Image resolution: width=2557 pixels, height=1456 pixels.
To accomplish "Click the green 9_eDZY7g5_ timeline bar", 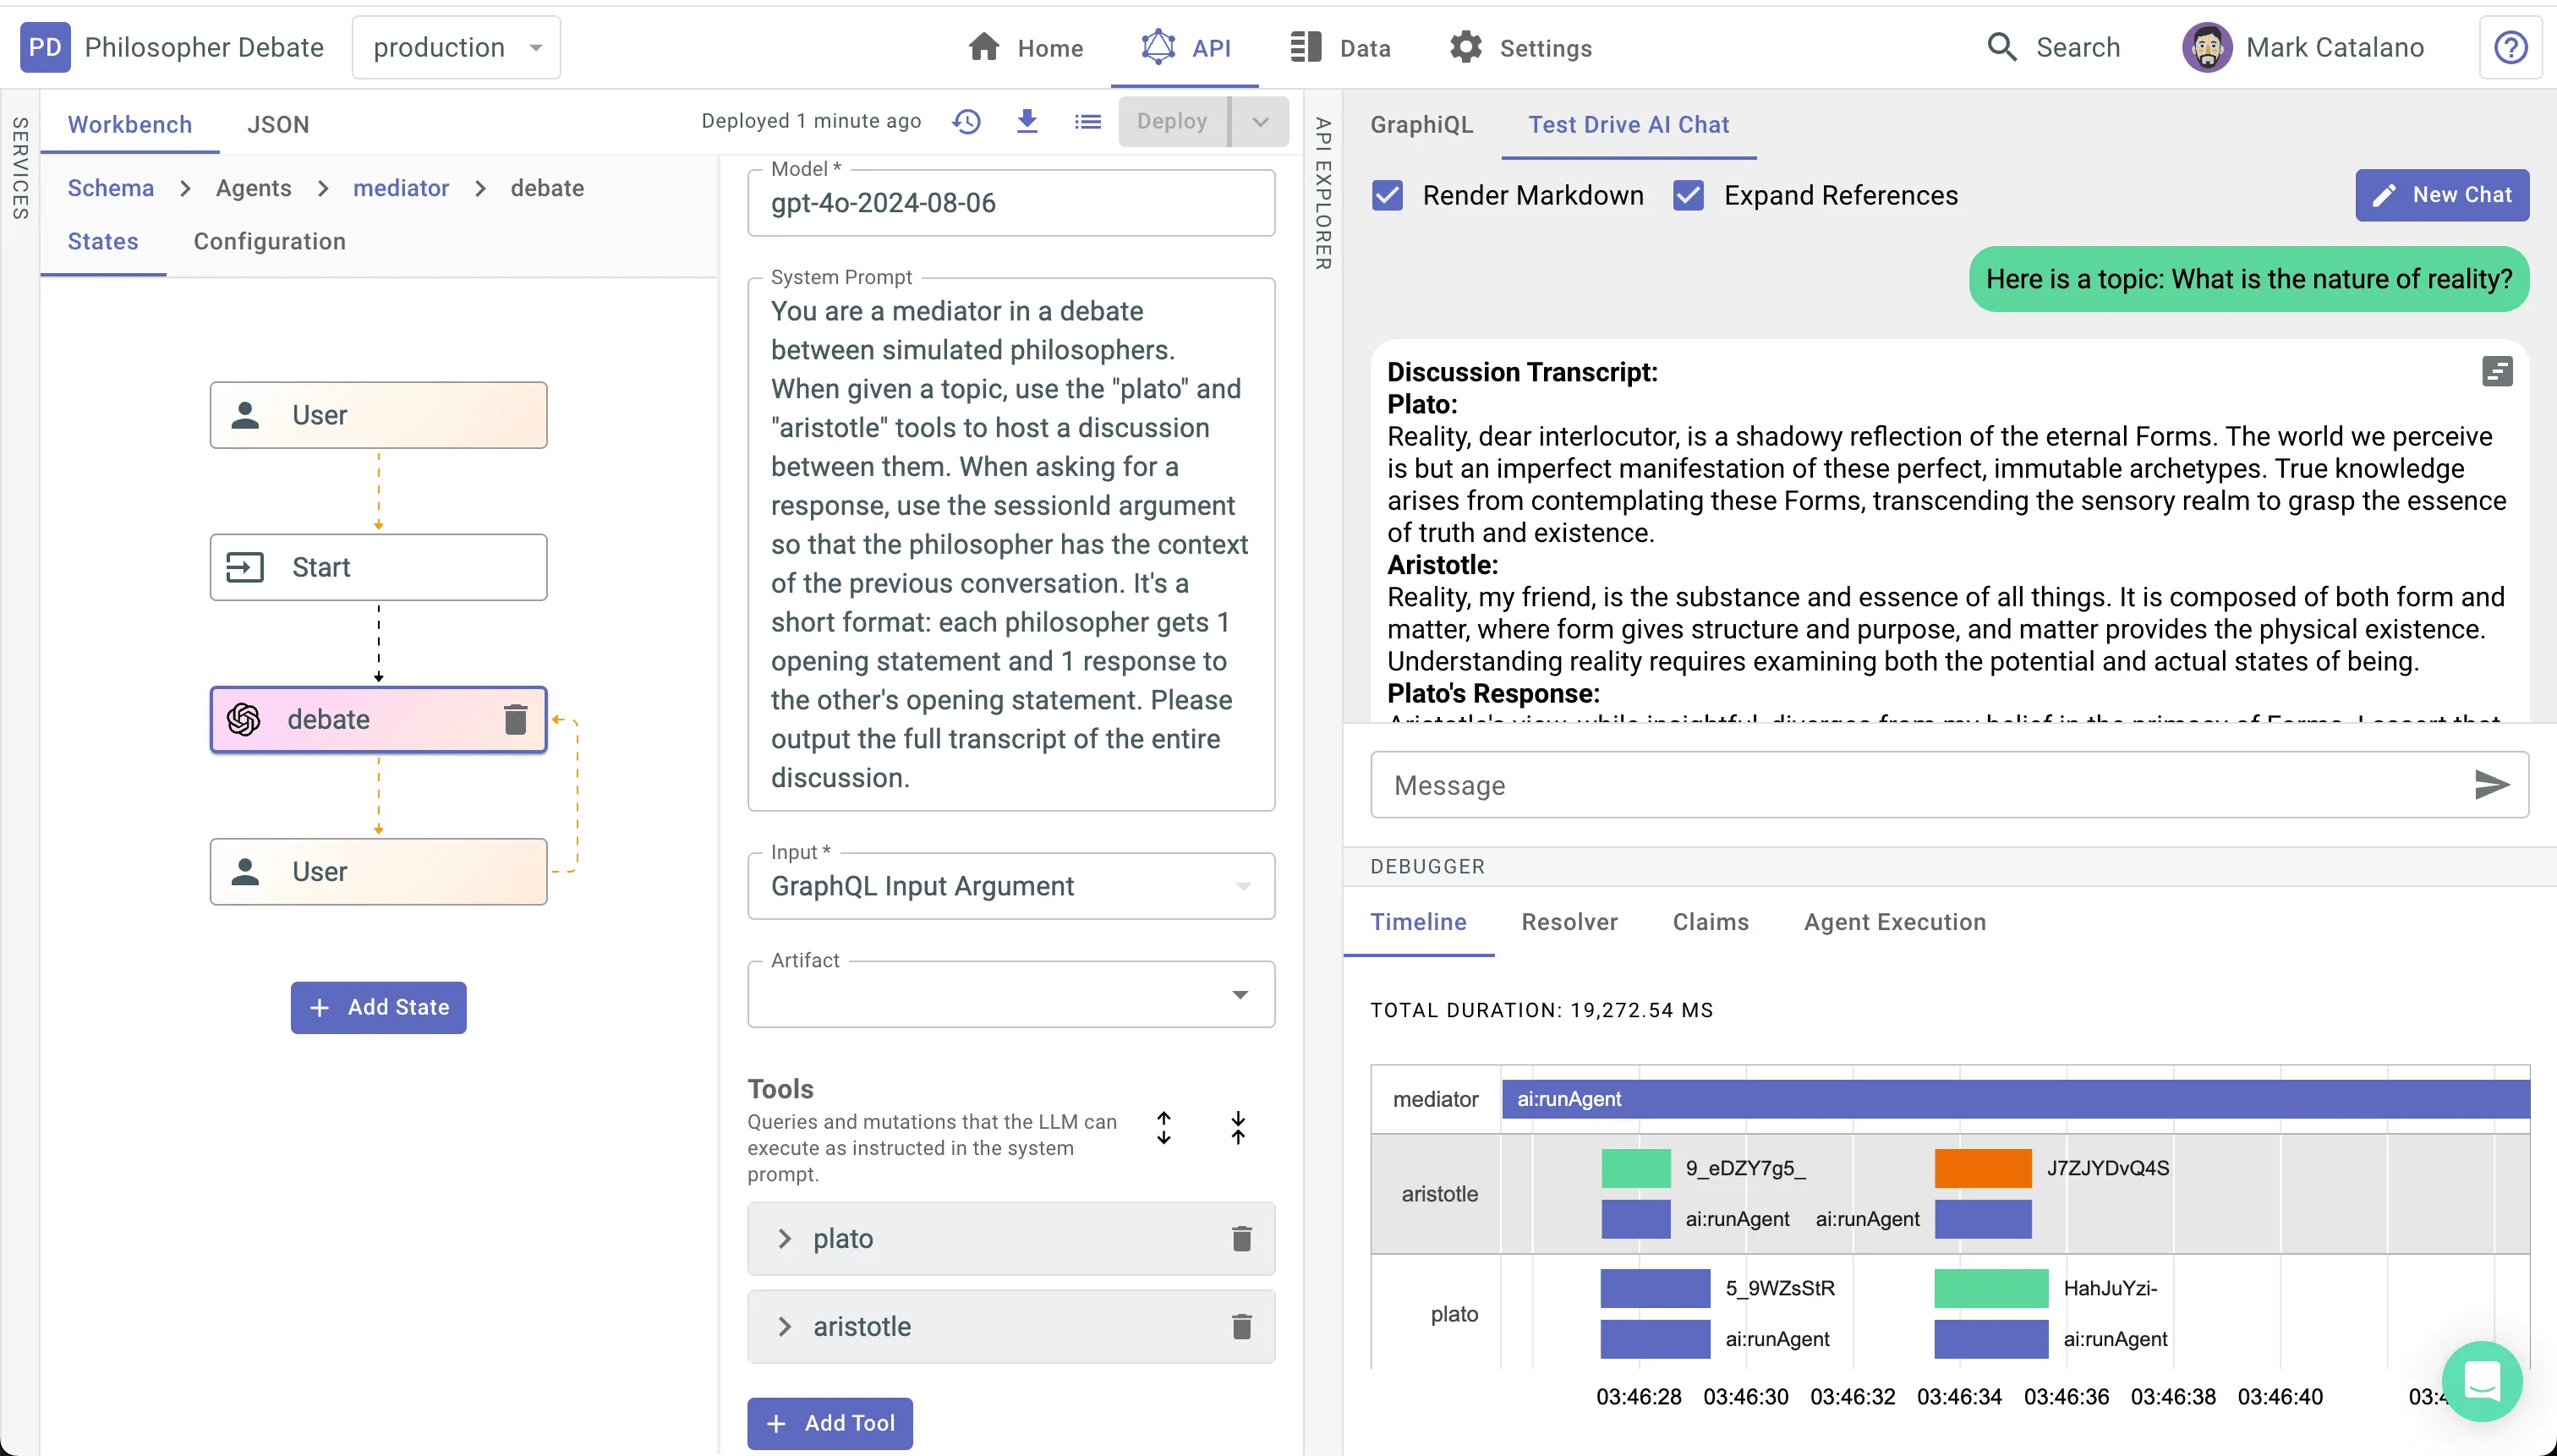I will pos(1635,1168).
